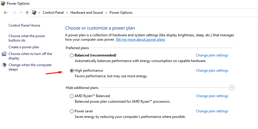The width and height of the screenshot is (258, 129).
Task: Go to Hardware and Sound breadcrumb
Action: pos(86,13)
